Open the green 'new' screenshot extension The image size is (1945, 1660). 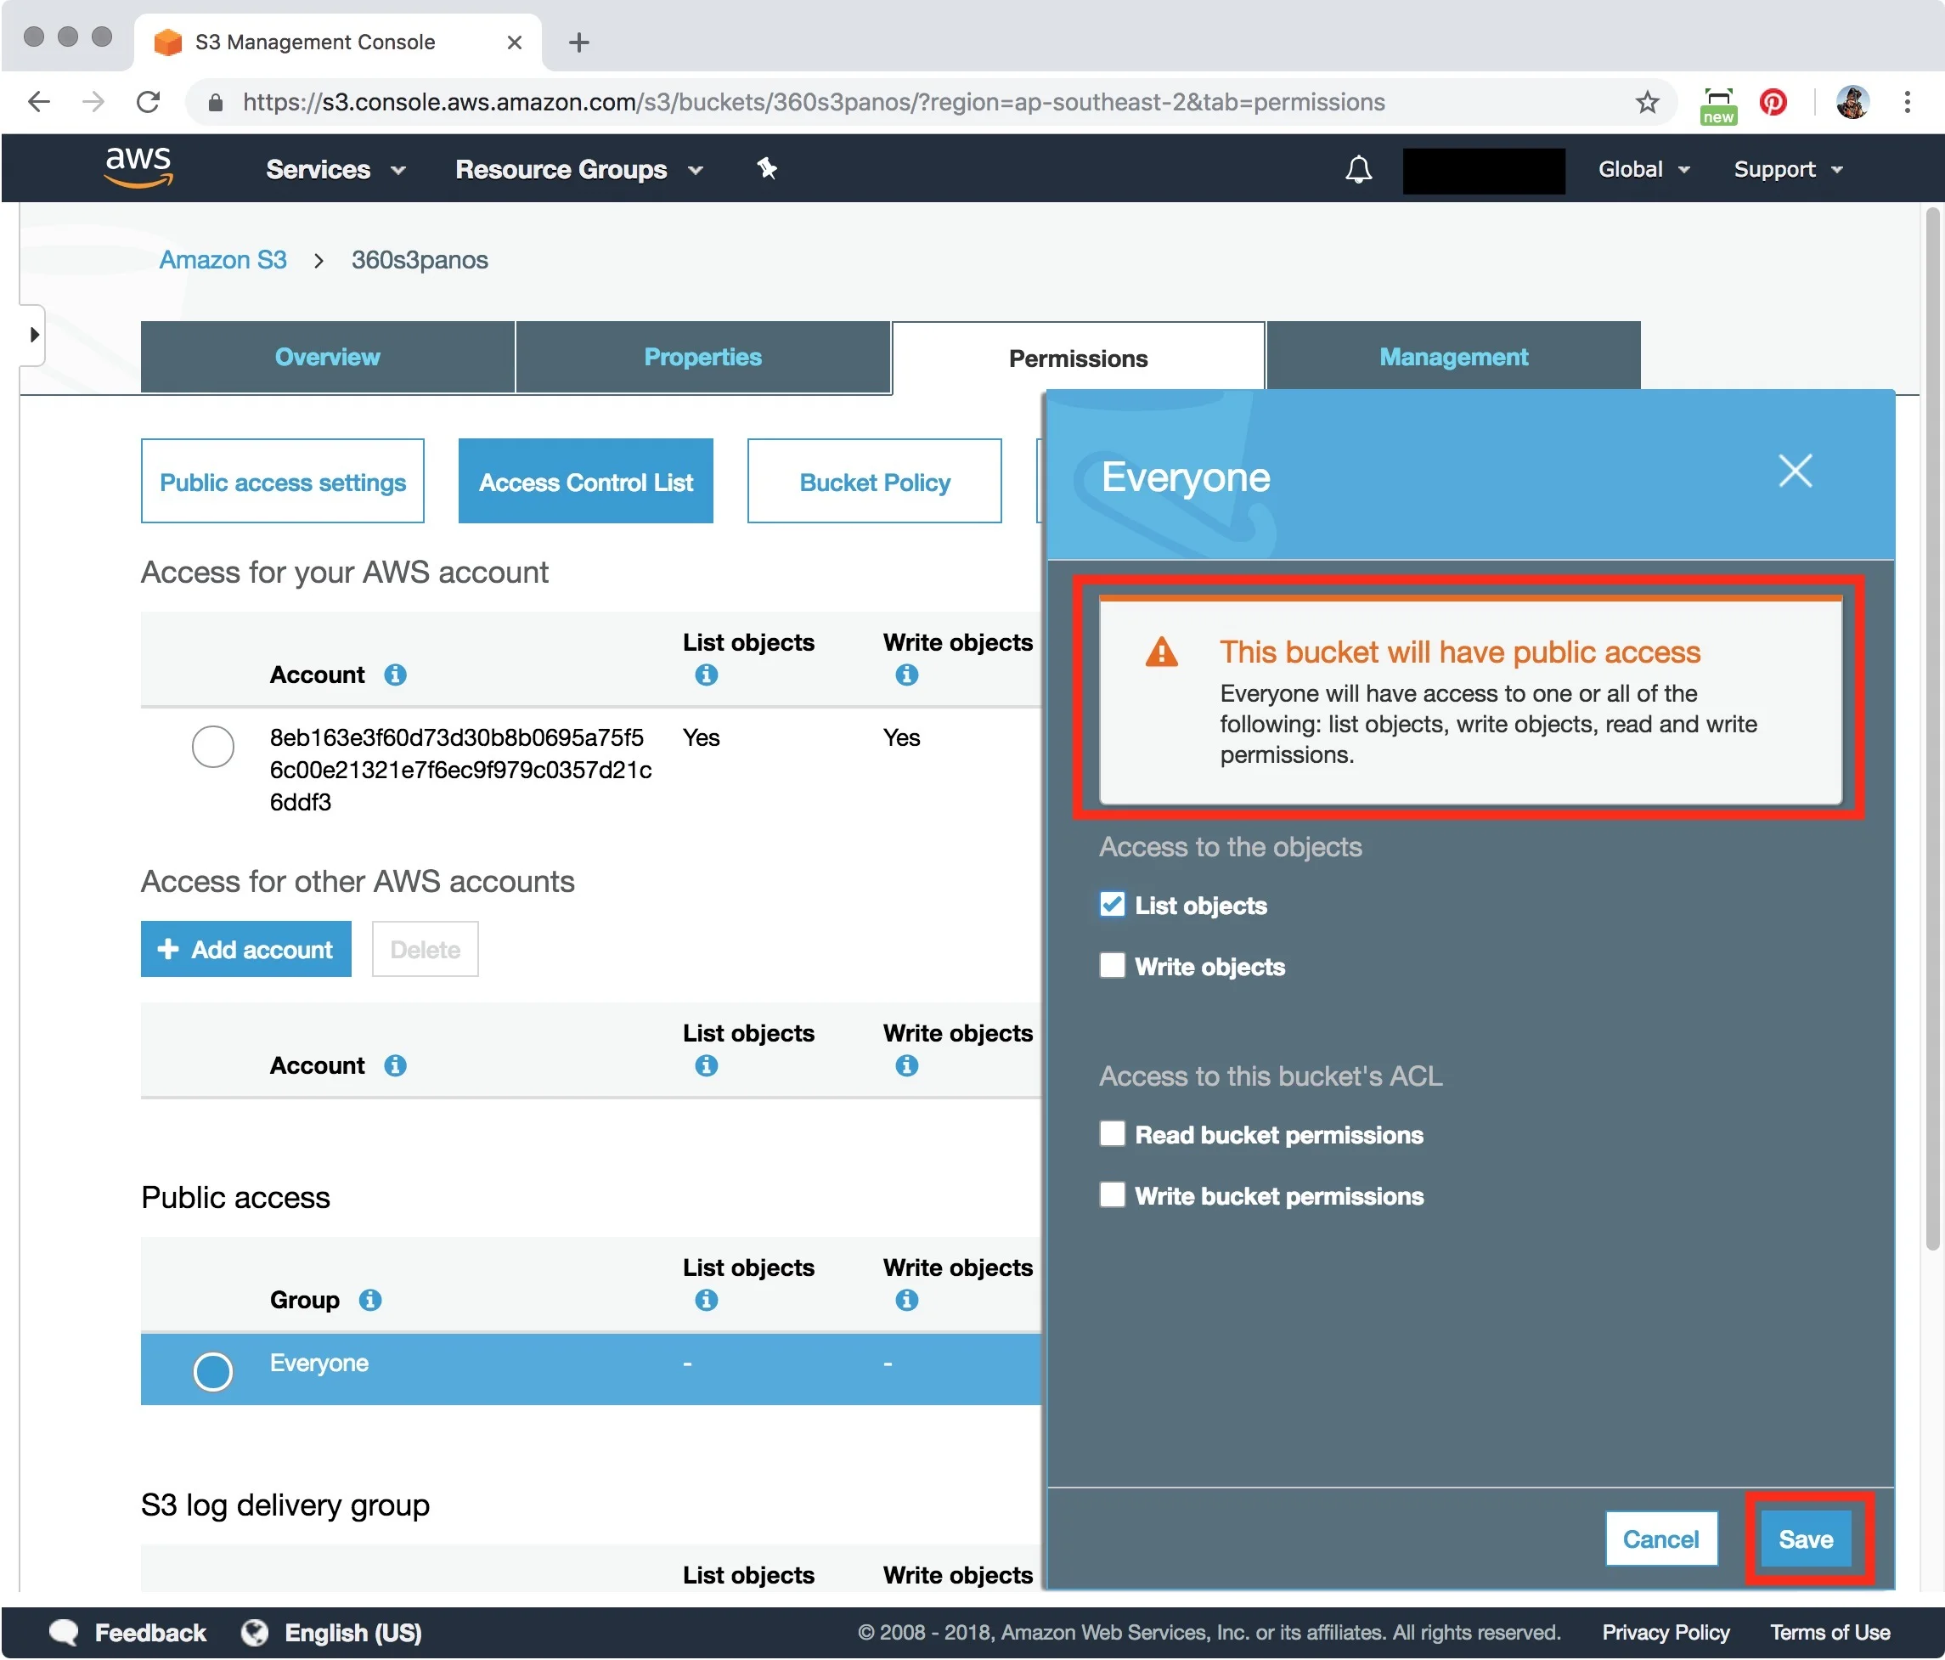pyautogui.click(x=1718, y=105)
